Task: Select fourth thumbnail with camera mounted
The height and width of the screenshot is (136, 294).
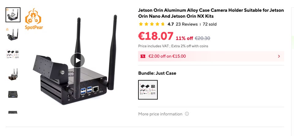Action: 13,74
